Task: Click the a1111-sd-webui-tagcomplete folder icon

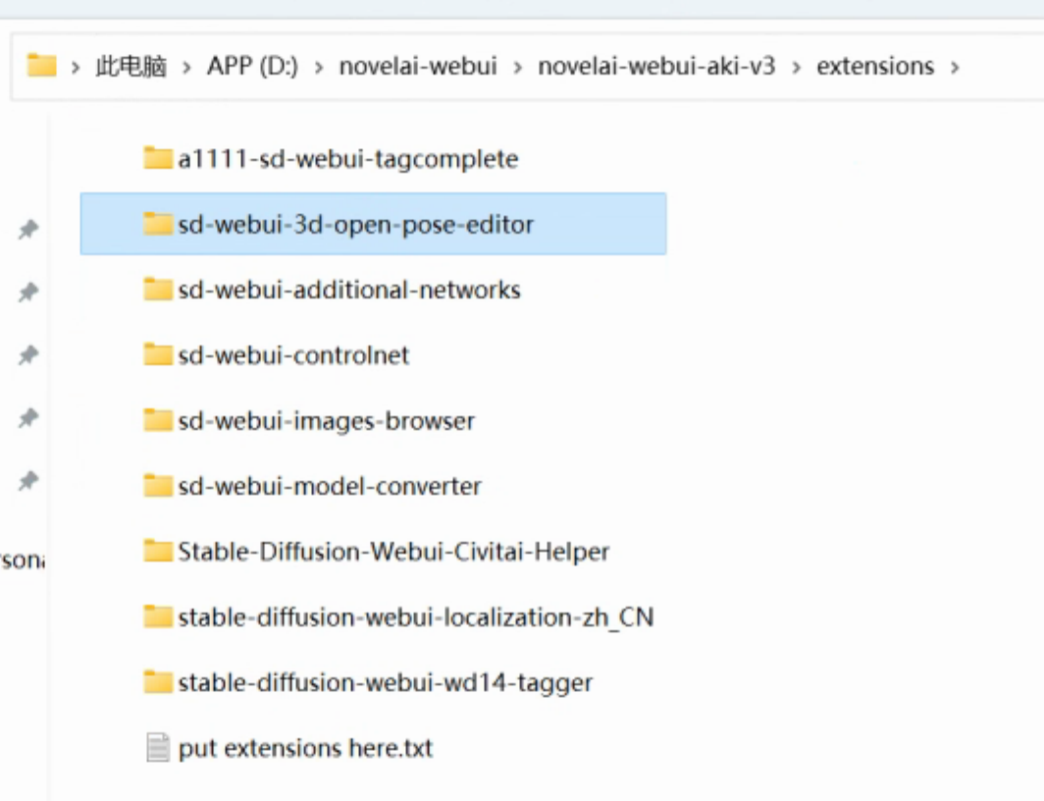Action: [x=158, y=158]
